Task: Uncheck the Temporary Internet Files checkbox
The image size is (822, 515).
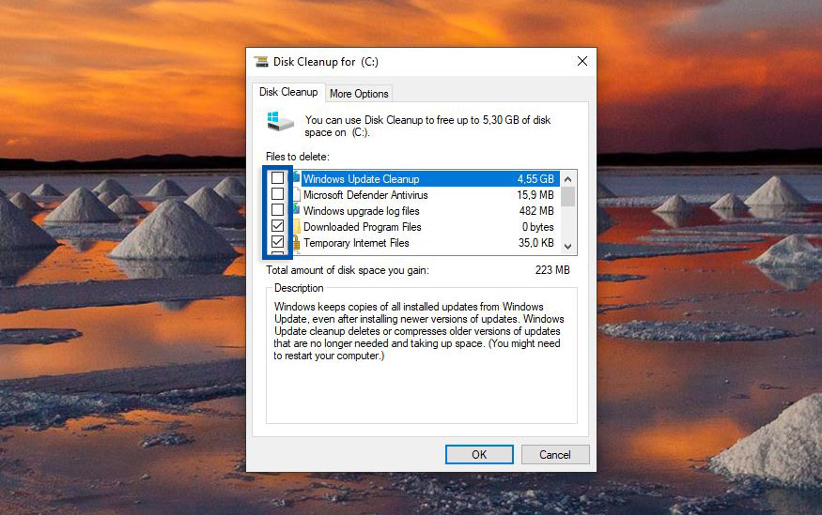Action: click(x=277, y=242)
